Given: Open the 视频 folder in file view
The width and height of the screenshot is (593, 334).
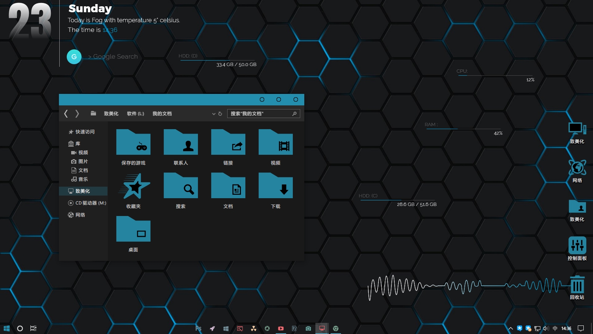Looking at the screenshot, I should click(276, 143).
